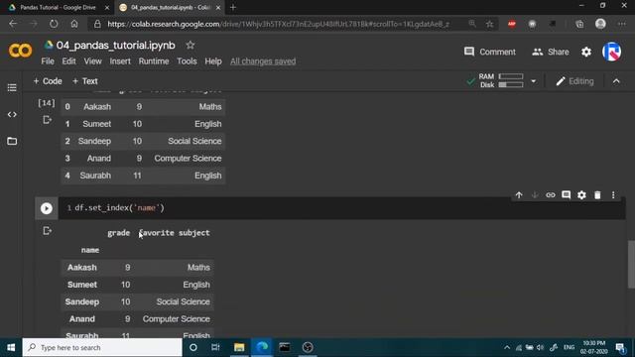Screen dimensions: 635x357
Task: Open cell editor settings gear
Action: pos(581,195)
